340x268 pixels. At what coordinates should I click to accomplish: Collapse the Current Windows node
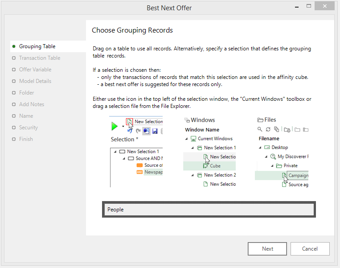pos(186,139)
